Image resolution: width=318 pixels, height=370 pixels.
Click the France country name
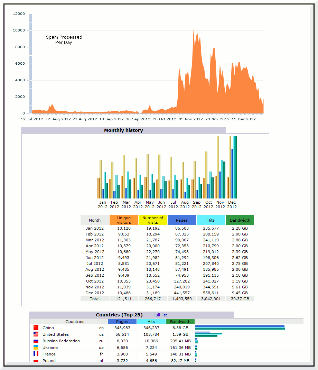(x=49, y=354)
